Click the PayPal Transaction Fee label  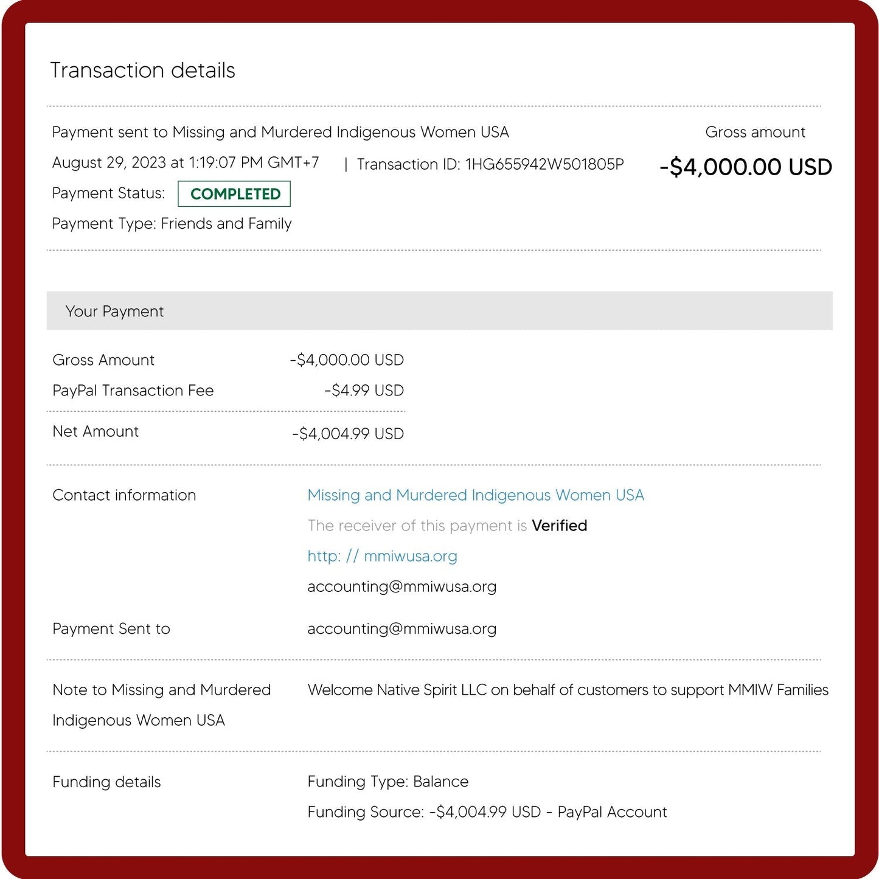point(133,391)
